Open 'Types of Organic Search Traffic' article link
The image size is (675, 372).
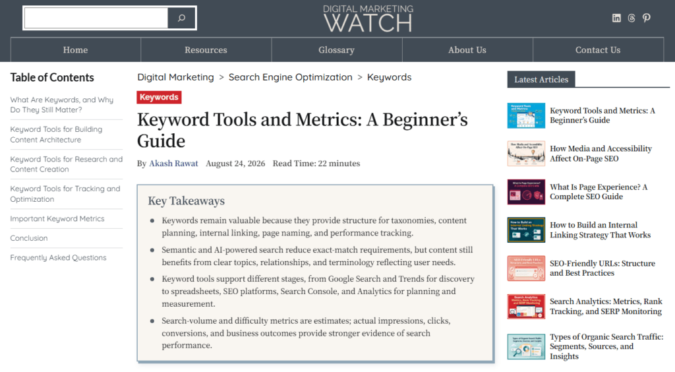tap(606, 346)
